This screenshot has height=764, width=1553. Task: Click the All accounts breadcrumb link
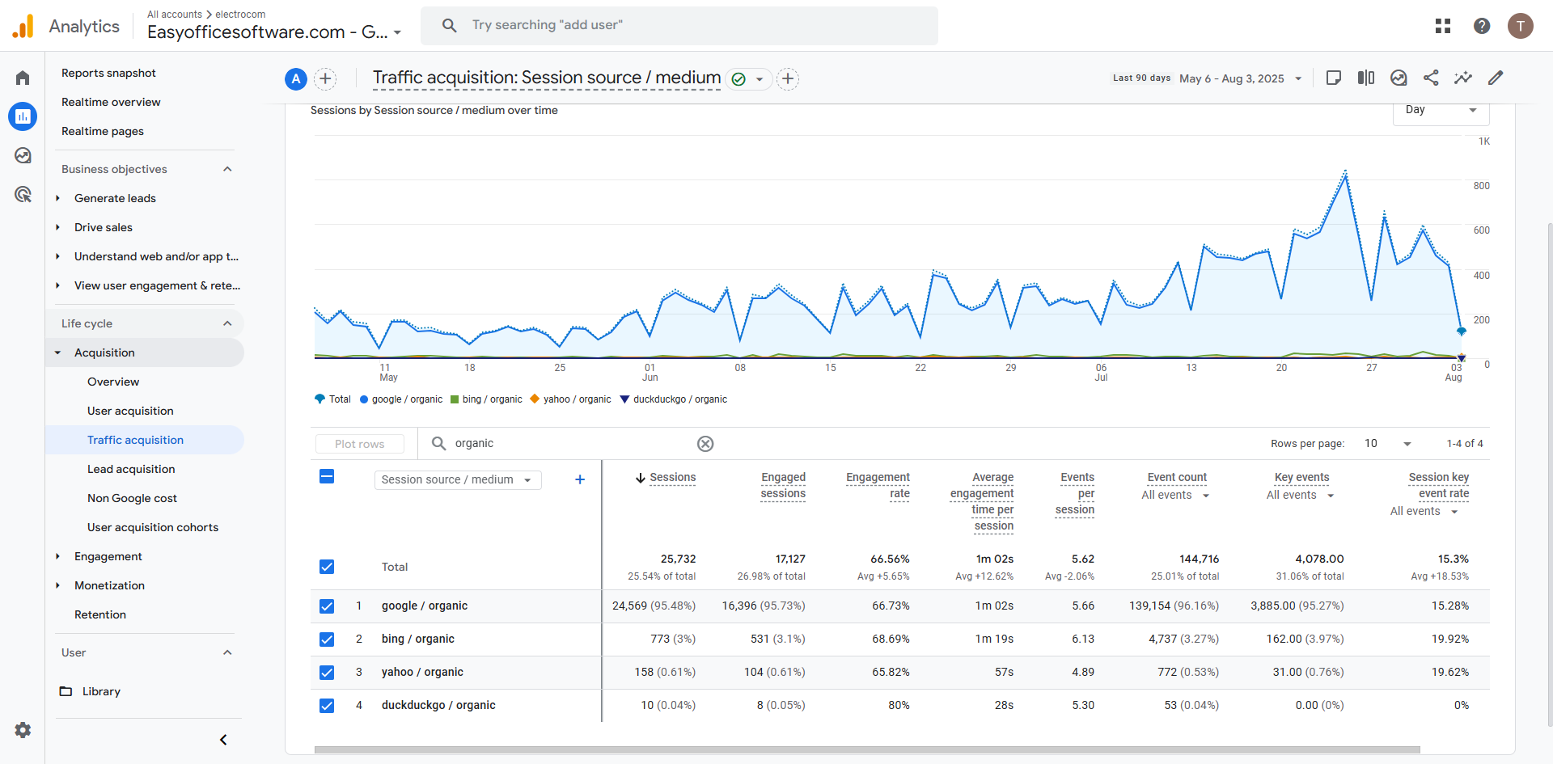tap(175, 14)
